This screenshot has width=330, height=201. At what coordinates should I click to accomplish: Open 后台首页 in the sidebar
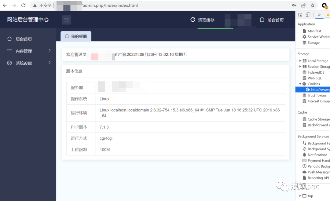click(24, 39)
